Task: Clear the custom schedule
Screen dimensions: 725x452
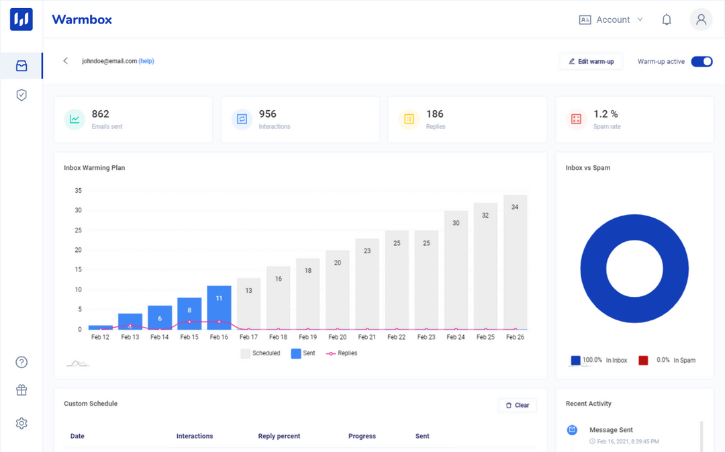Action: (517, 405)
